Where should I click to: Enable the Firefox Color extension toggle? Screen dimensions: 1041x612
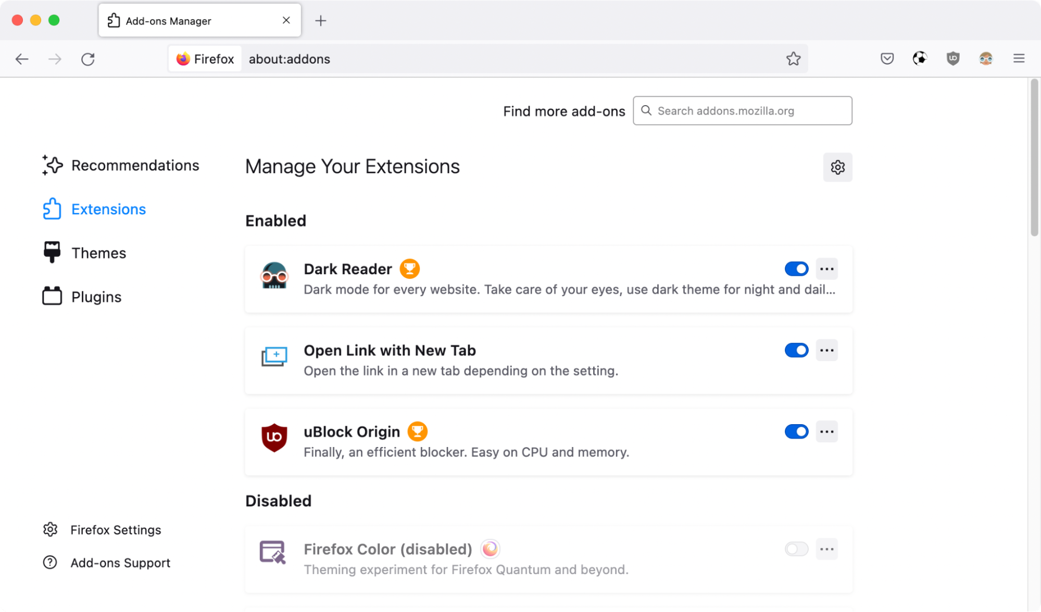tap(796, 549)
